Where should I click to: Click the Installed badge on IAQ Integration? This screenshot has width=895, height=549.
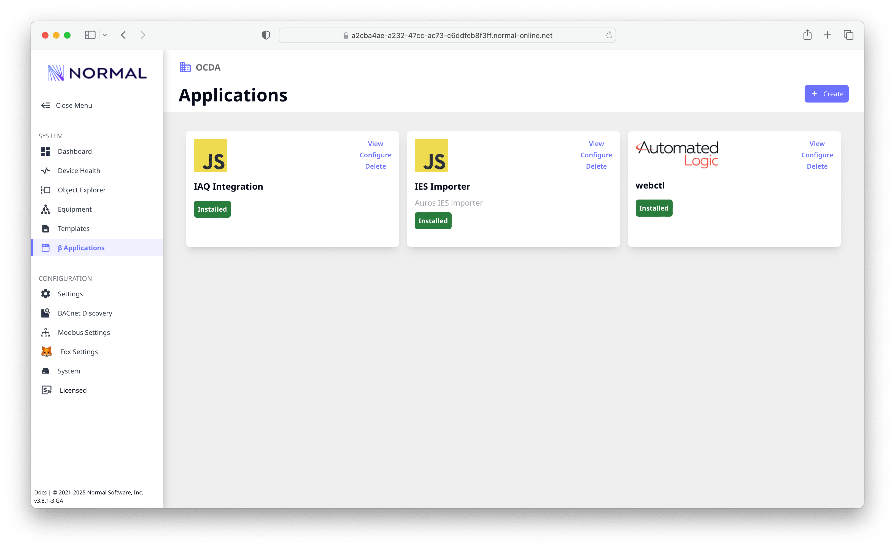(212, 209)
